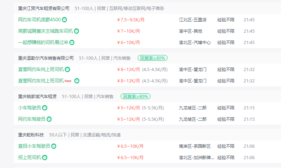Open job listing 高薪诚聘重庆主城跑车司机
This screenshot has height=168, width=281.
(x=46, y=31)
